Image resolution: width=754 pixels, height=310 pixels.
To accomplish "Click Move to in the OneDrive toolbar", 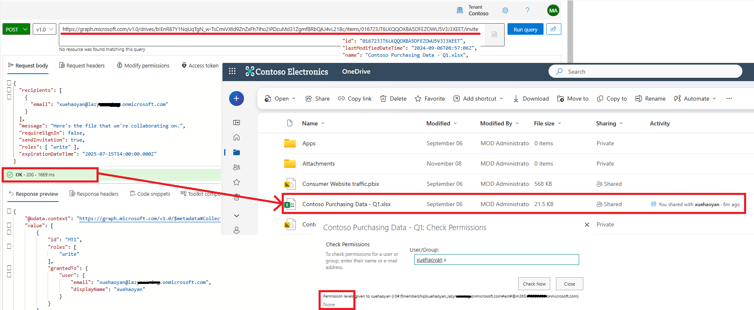I will click(573, 99).
